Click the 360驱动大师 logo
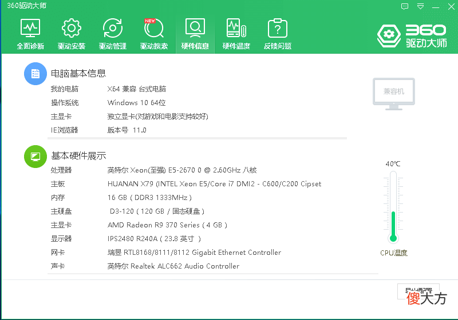This screenshot has width=458, height=320. pos(412,35)
